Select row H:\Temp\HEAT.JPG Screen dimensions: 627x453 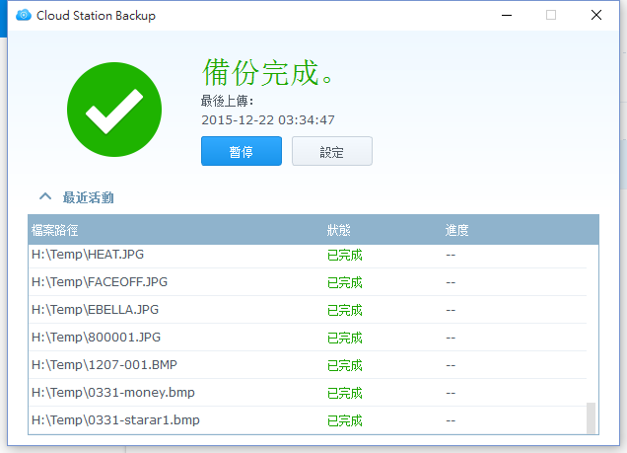coord(308,255)
